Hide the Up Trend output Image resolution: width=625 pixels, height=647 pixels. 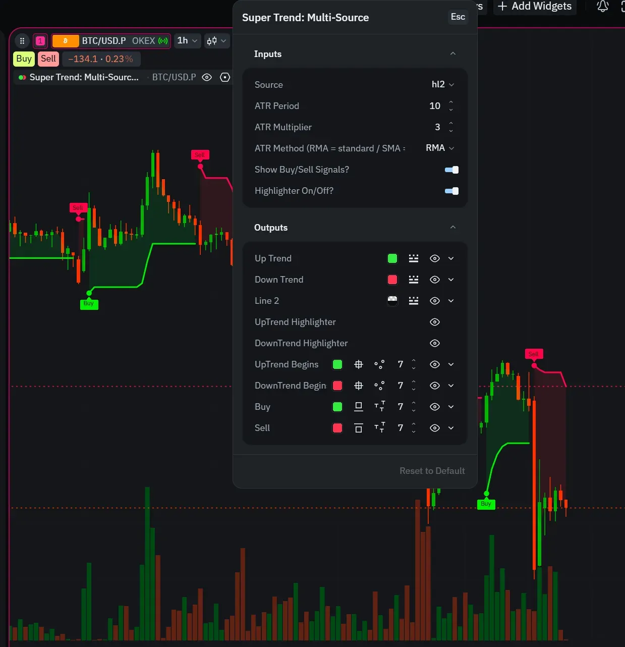pyautogui.click(x=435, y=258)
